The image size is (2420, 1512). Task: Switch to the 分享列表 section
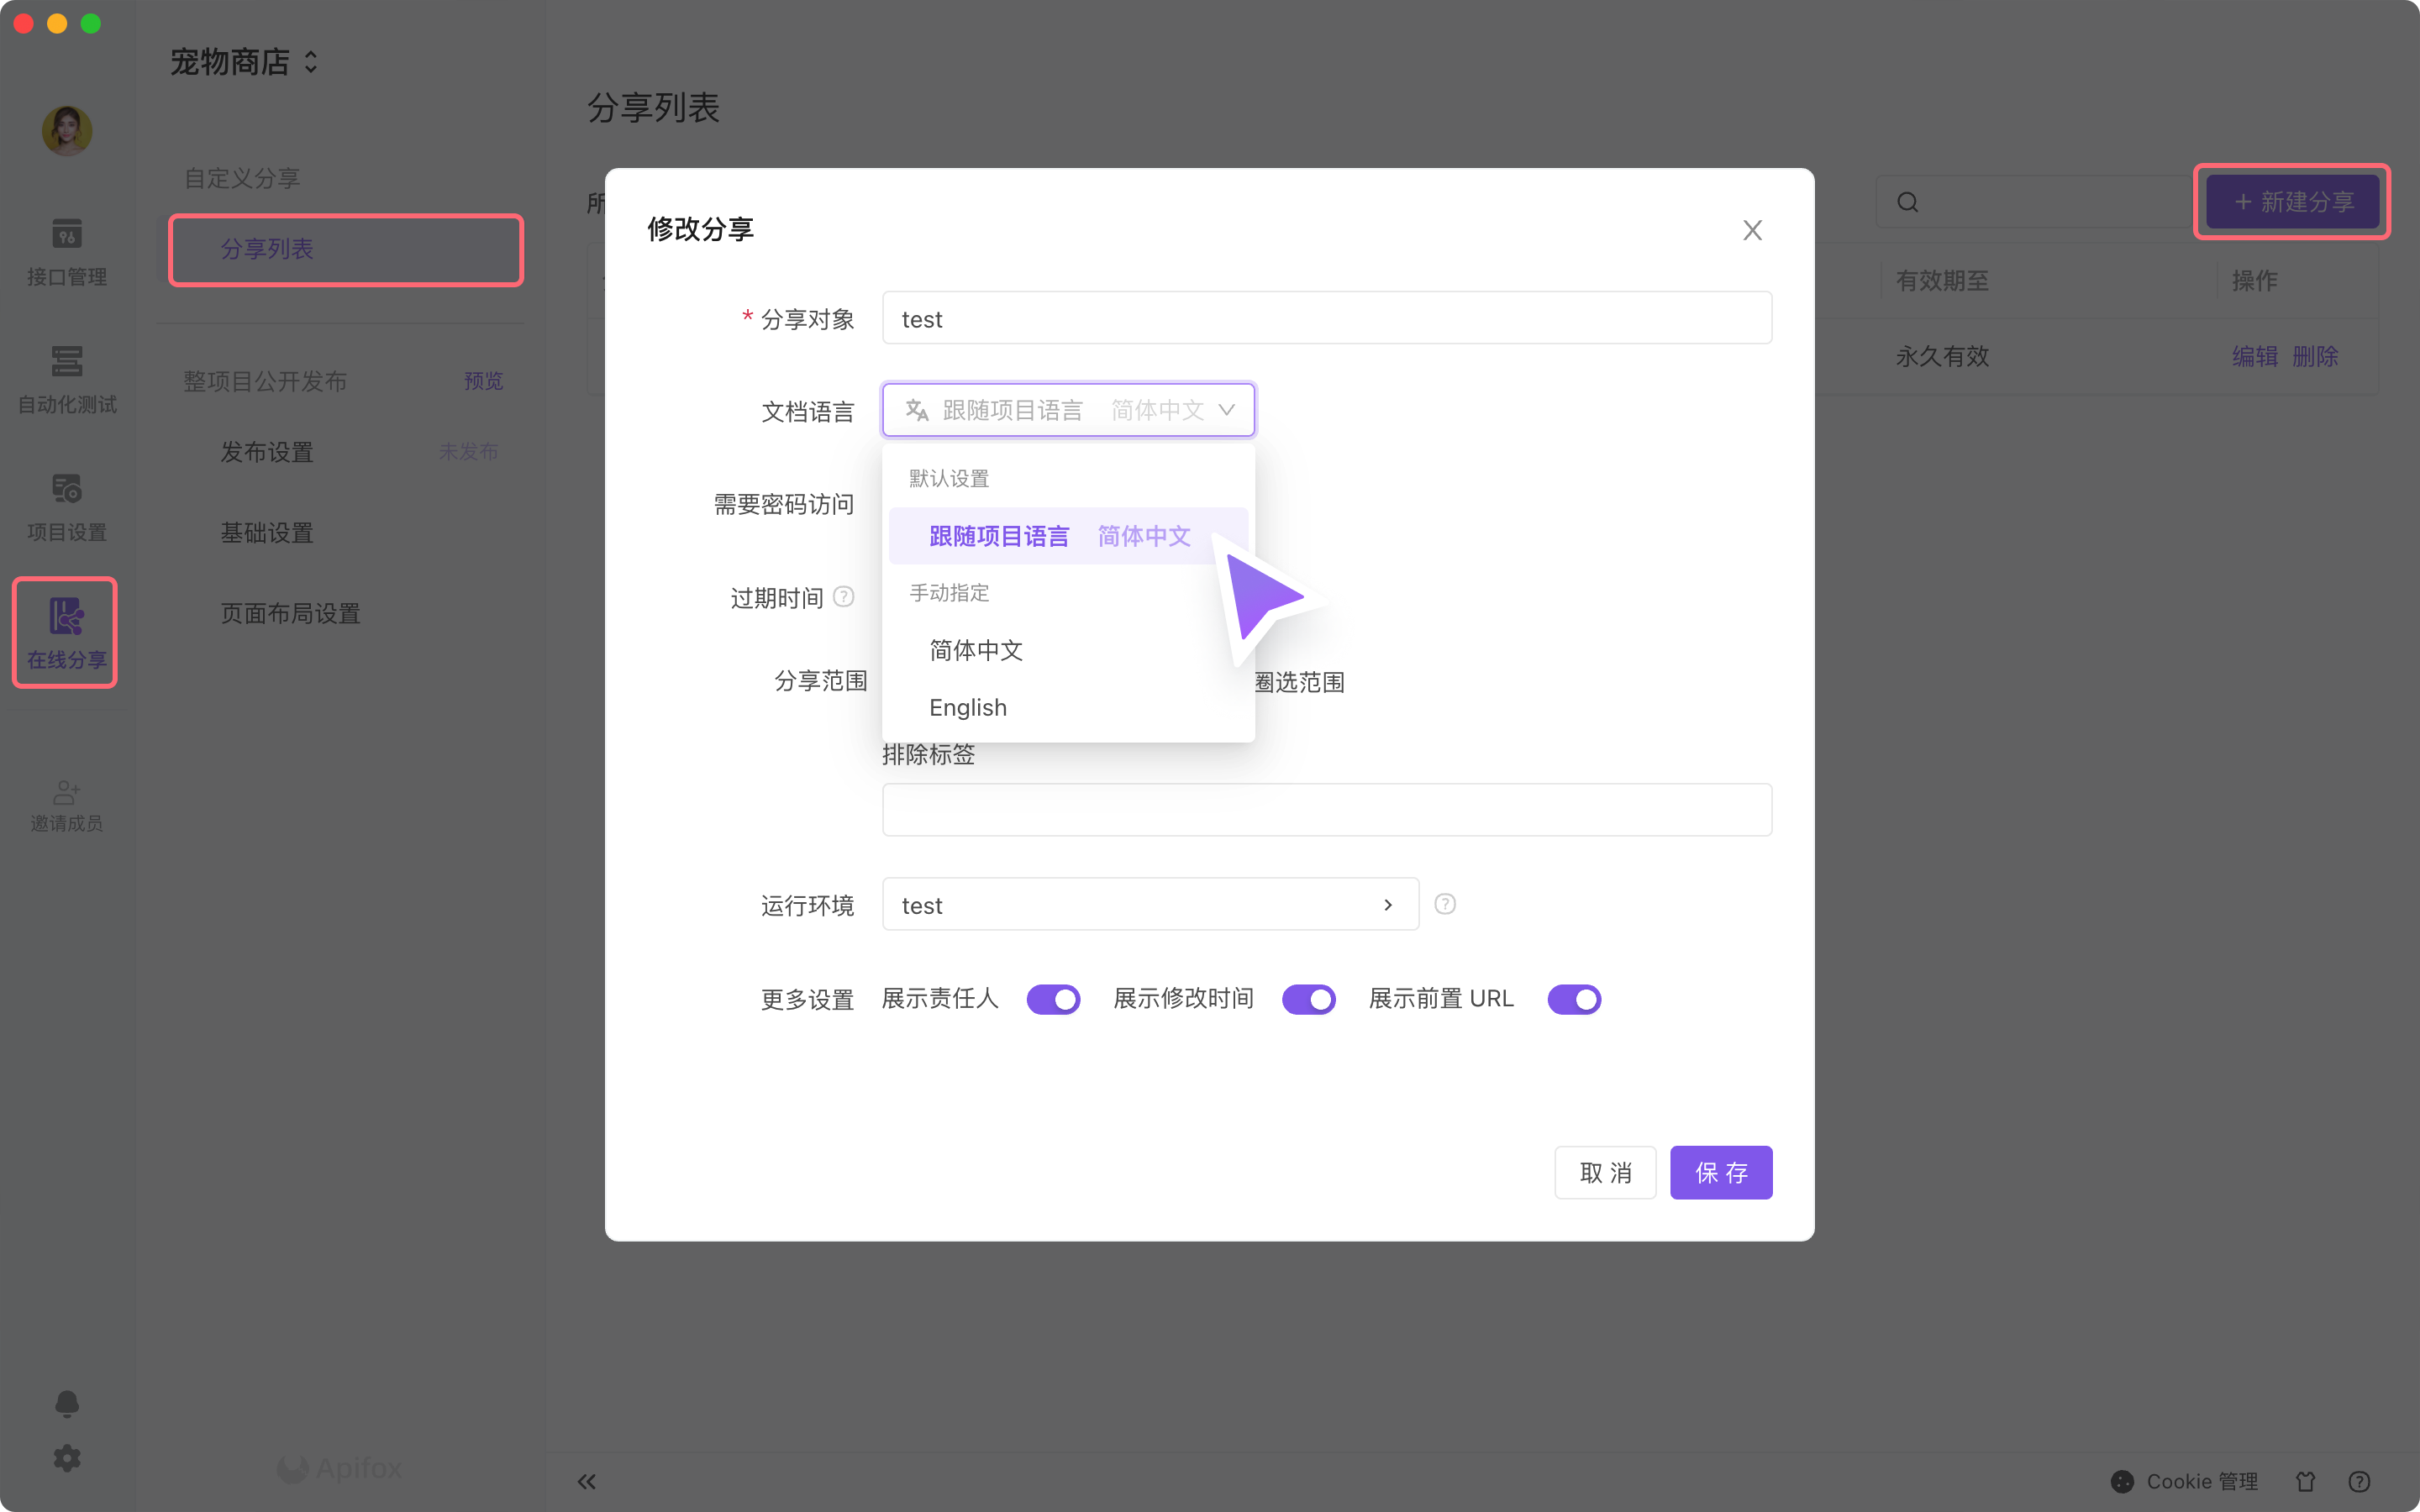click(345, 250)
